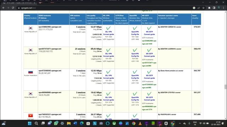Viewport: 227px width, 127px height.
Task: Open VLC media player from the taskbar
Action: 140,123
